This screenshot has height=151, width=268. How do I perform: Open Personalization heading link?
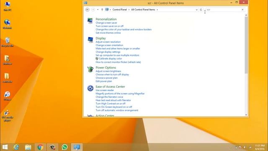(106, 19)
